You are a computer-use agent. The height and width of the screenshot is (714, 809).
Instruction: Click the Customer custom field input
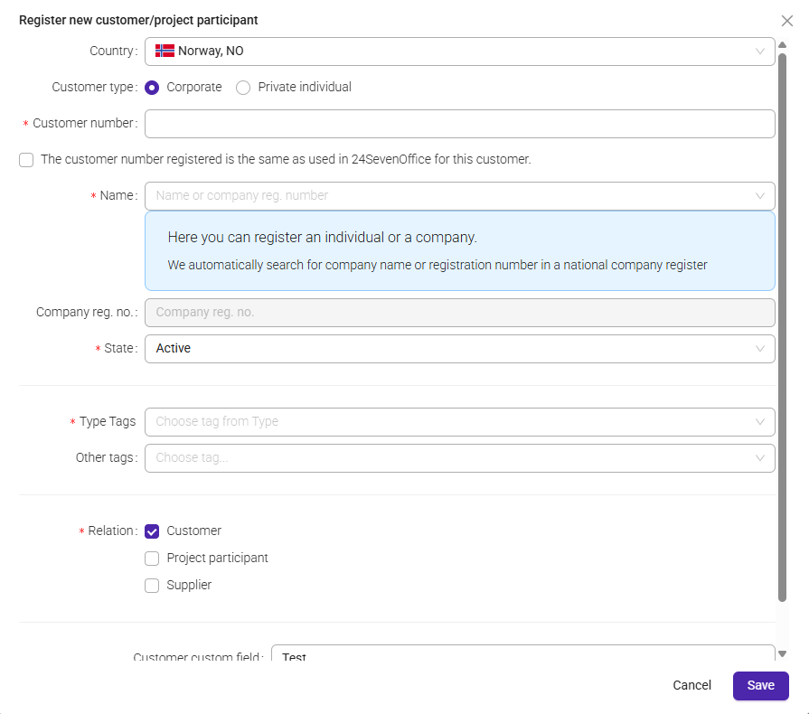[522, 653]
